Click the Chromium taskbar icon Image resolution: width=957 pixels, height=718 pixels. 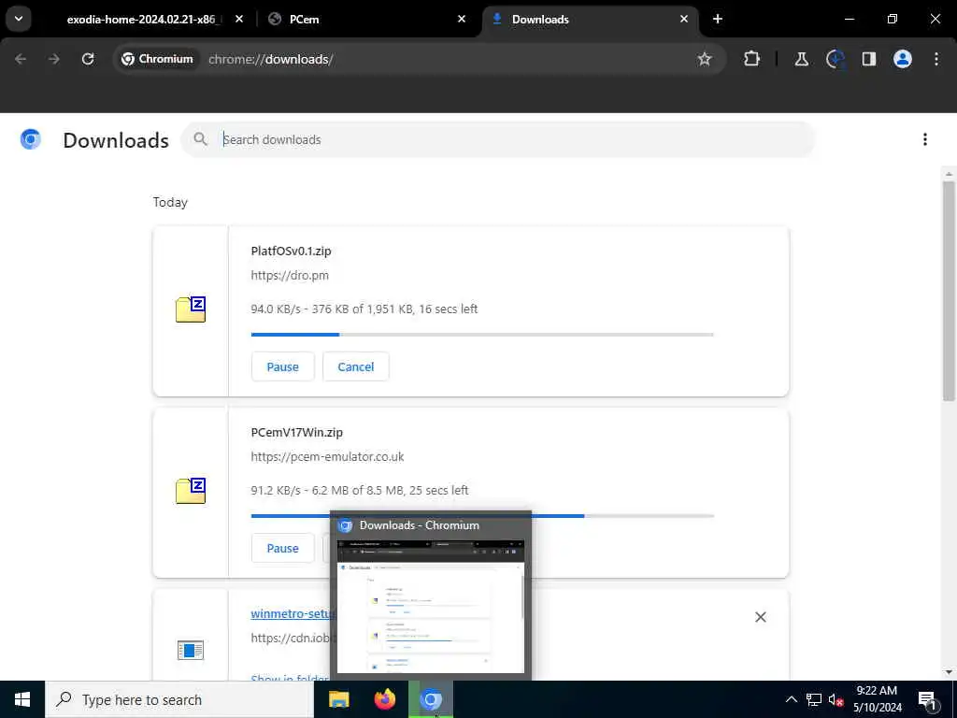(431, 699)
